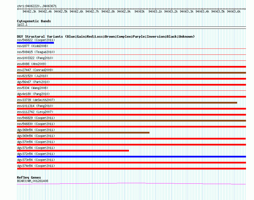Select the red bar under dgv371n54
The height and width of the screenshot is (200, 254).
pyautogui.click(x=73, y=151)
